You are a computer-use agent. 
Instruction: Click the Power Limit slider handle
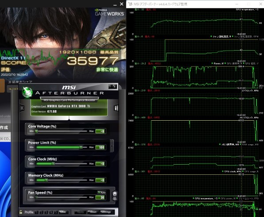pyautogui.click(x=81, y=147)
